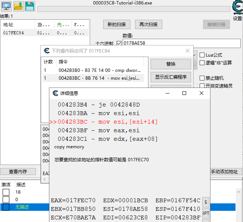Screen dimensions: 243x222
Task: Open a cheat table folder icon
Action: (18, 6)
